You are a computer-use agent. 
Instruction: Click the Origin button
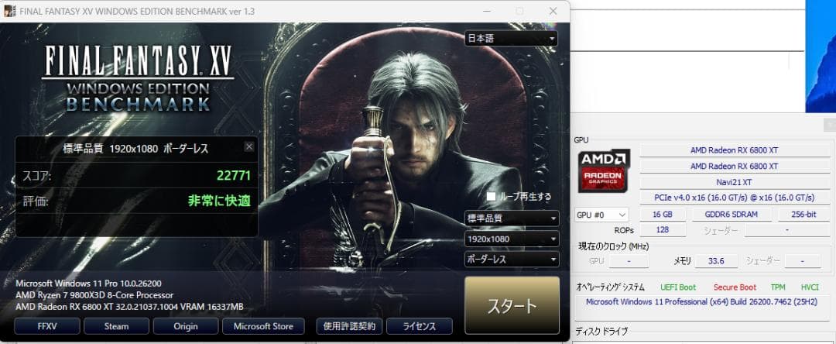186,326
